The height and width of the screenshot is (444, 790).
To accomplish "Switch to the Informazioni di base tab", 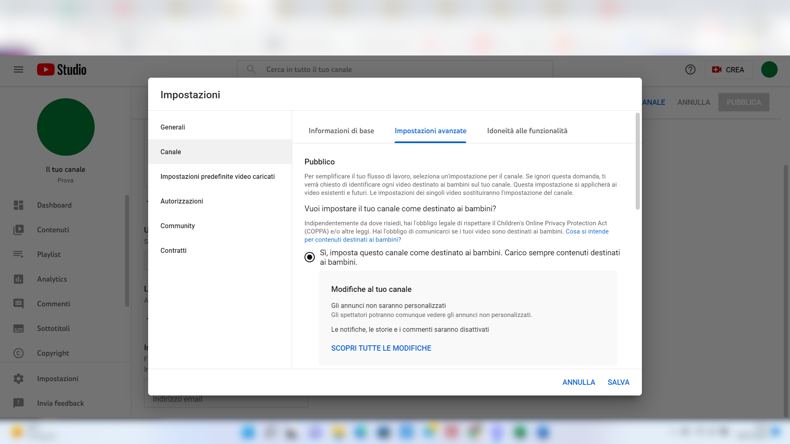I will coord(341,131).
